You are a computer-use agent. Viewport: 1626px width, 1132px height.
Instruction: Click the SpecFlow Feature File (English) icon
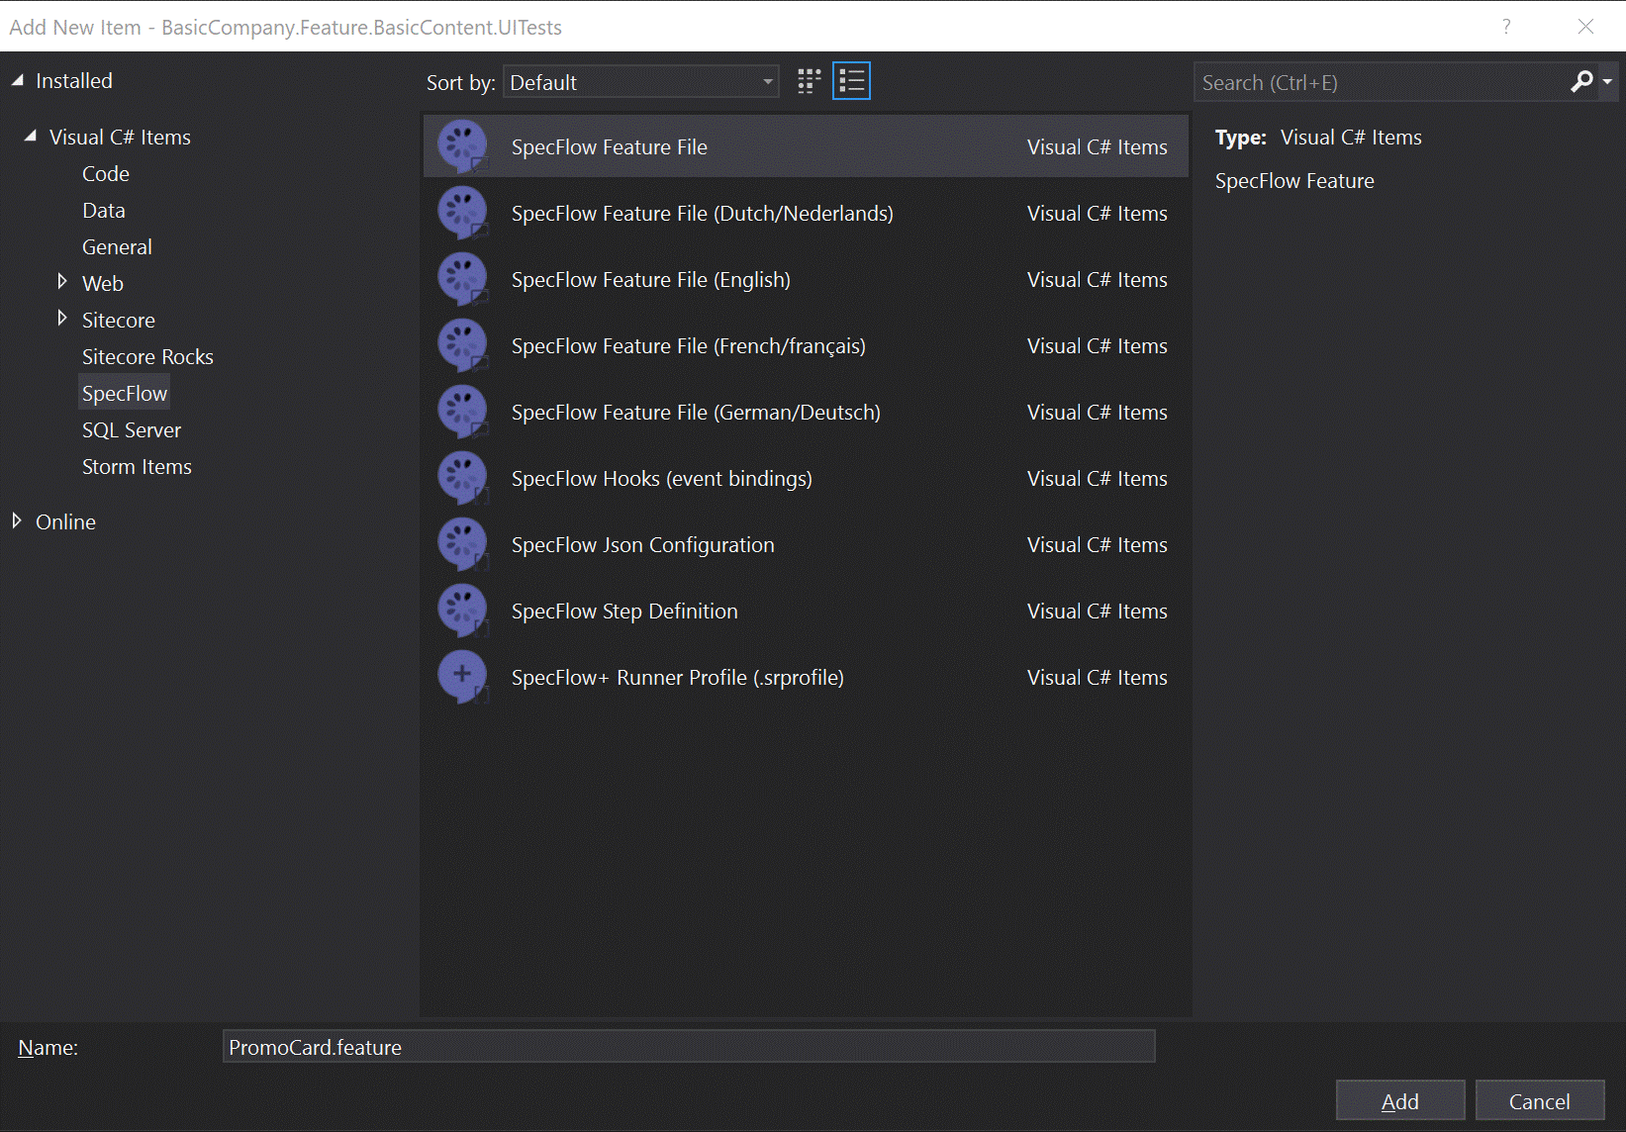[x=462, y=279]
